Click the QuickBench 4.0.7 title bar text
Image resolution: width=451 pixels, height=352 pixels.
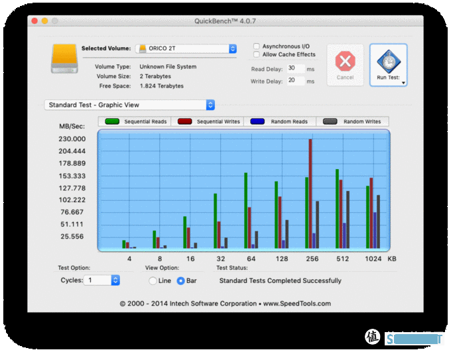click(225, 21)
